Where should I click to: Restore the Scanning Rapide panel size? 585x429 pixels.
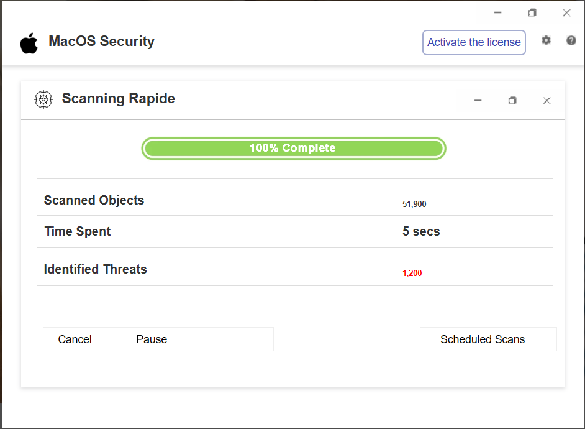pyautogui.click(x=512, y=101)
